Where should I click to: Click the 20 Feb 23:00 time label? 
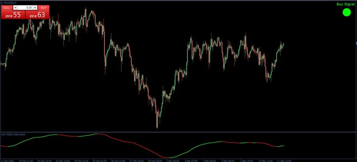tap(63, 161)
